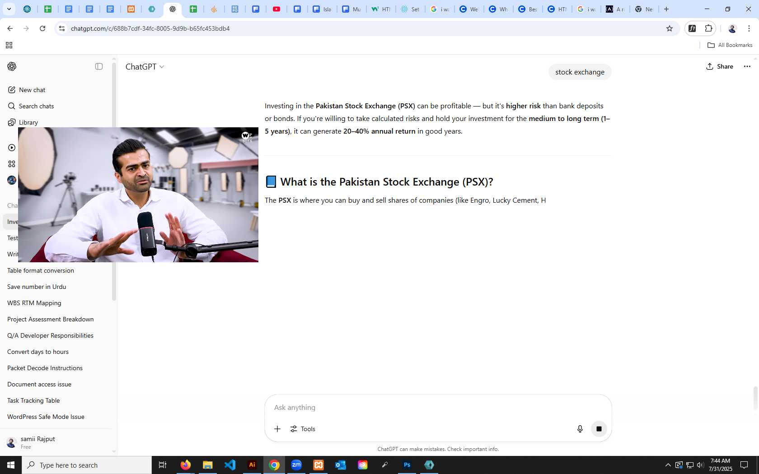Image resolution: width=759 pixels, height=474 pixels.
Task: Go back in browser history
Action: pos(10,28)
